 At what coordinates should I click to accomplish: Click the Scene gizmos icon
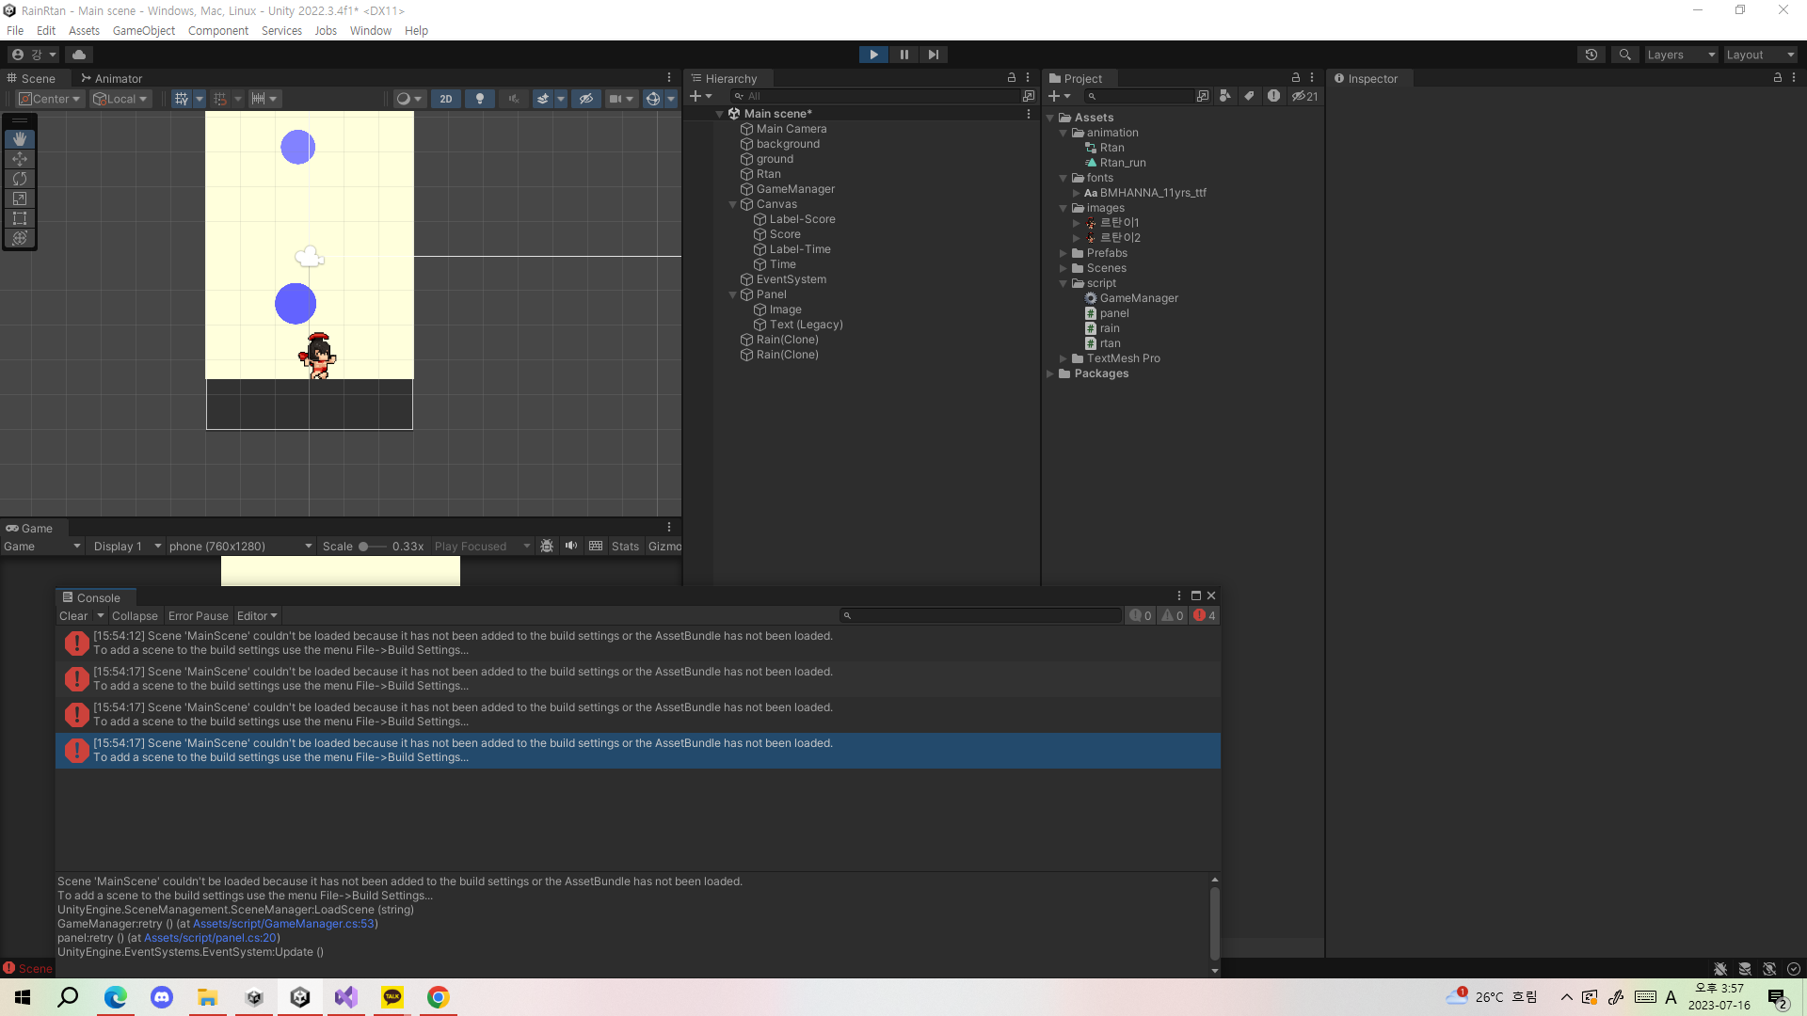tap(653, 99)
